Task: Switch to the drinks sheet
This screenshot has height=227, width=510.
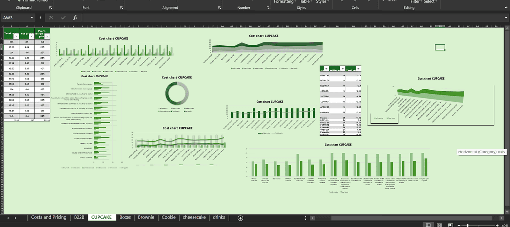Action: point(219,217)
